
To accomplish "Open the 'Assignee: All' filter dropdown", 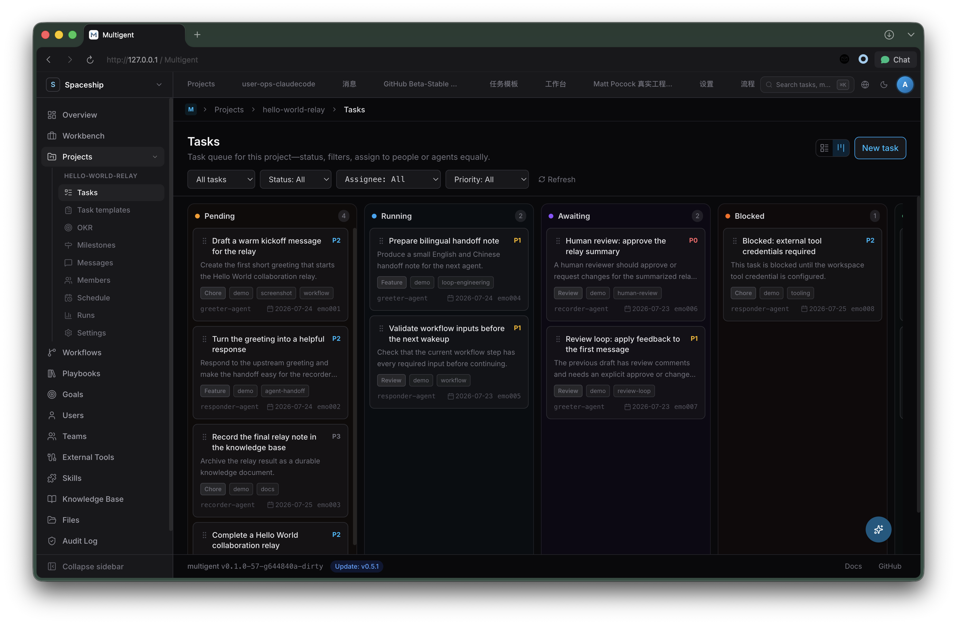I will 388,180.
